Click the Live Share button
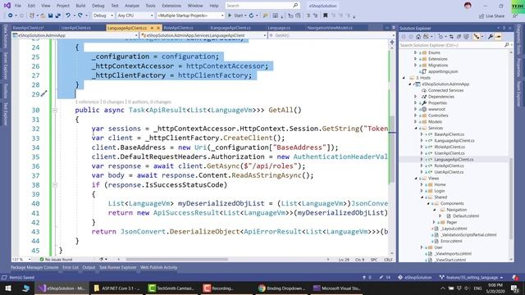This screenshot has height=295, width=525. pos(491,16)
